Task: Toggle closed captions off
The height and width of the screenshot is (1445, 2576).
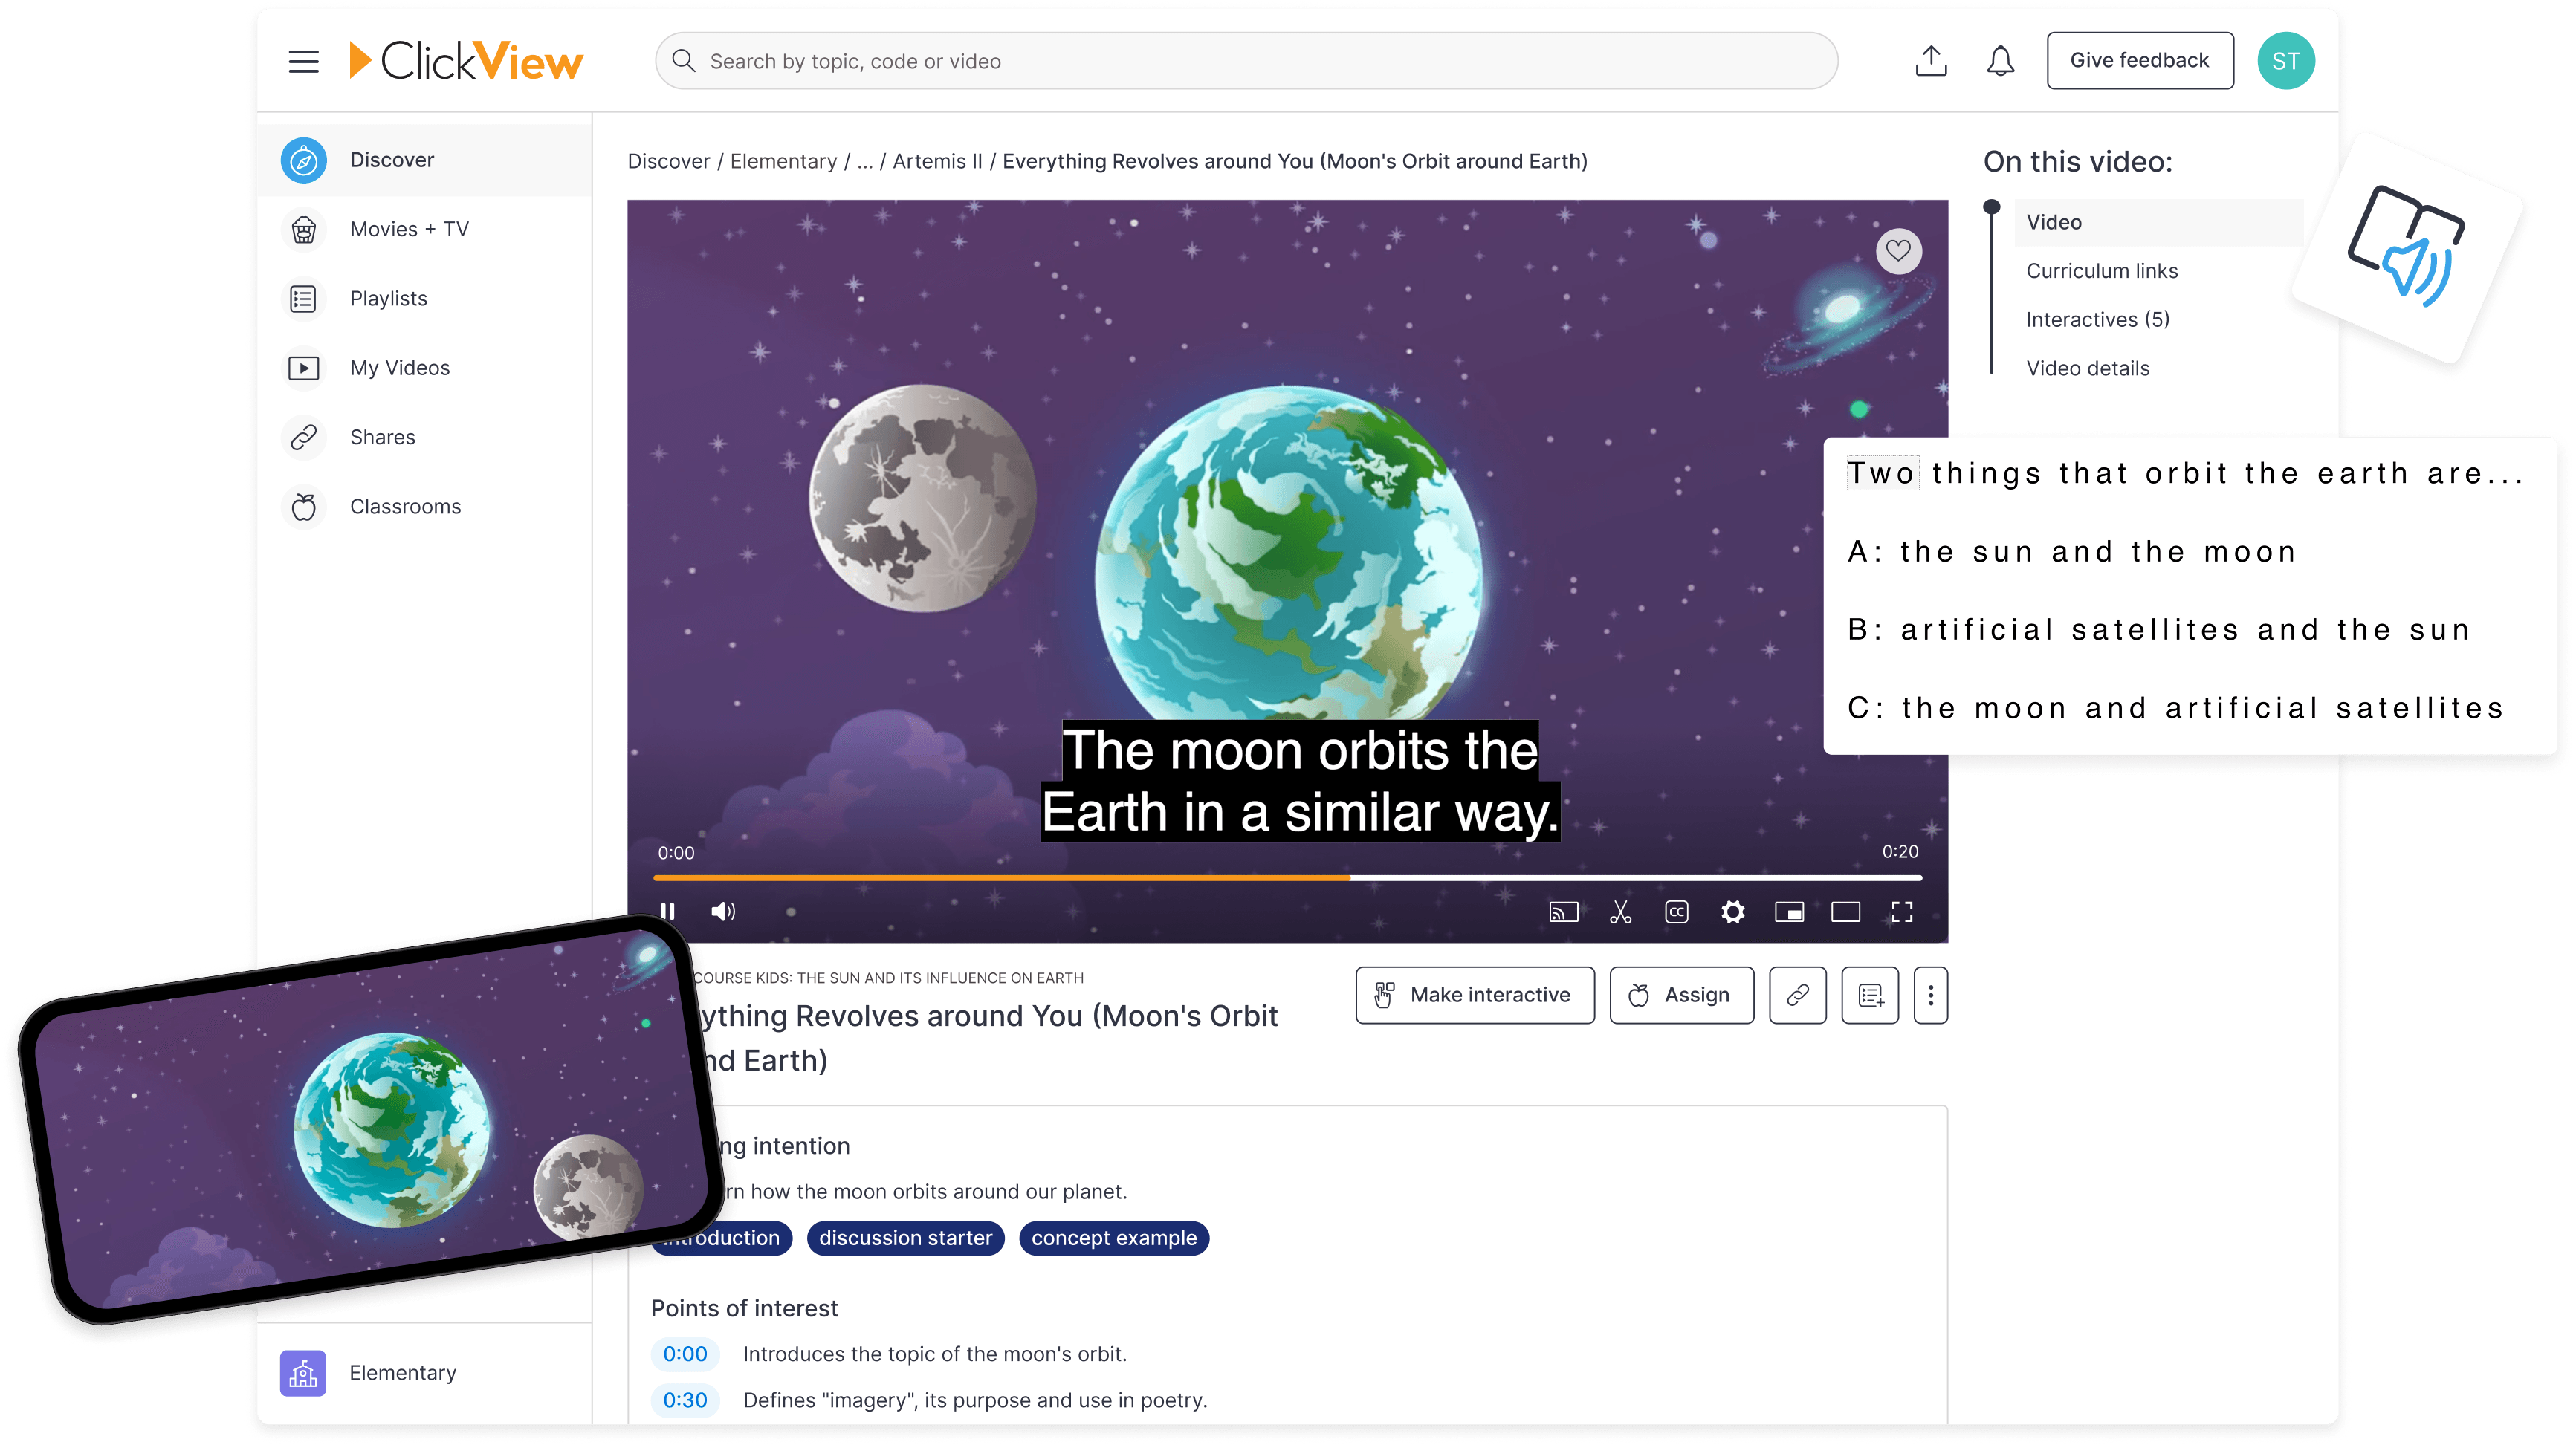Action: (x=1676, y=912)
